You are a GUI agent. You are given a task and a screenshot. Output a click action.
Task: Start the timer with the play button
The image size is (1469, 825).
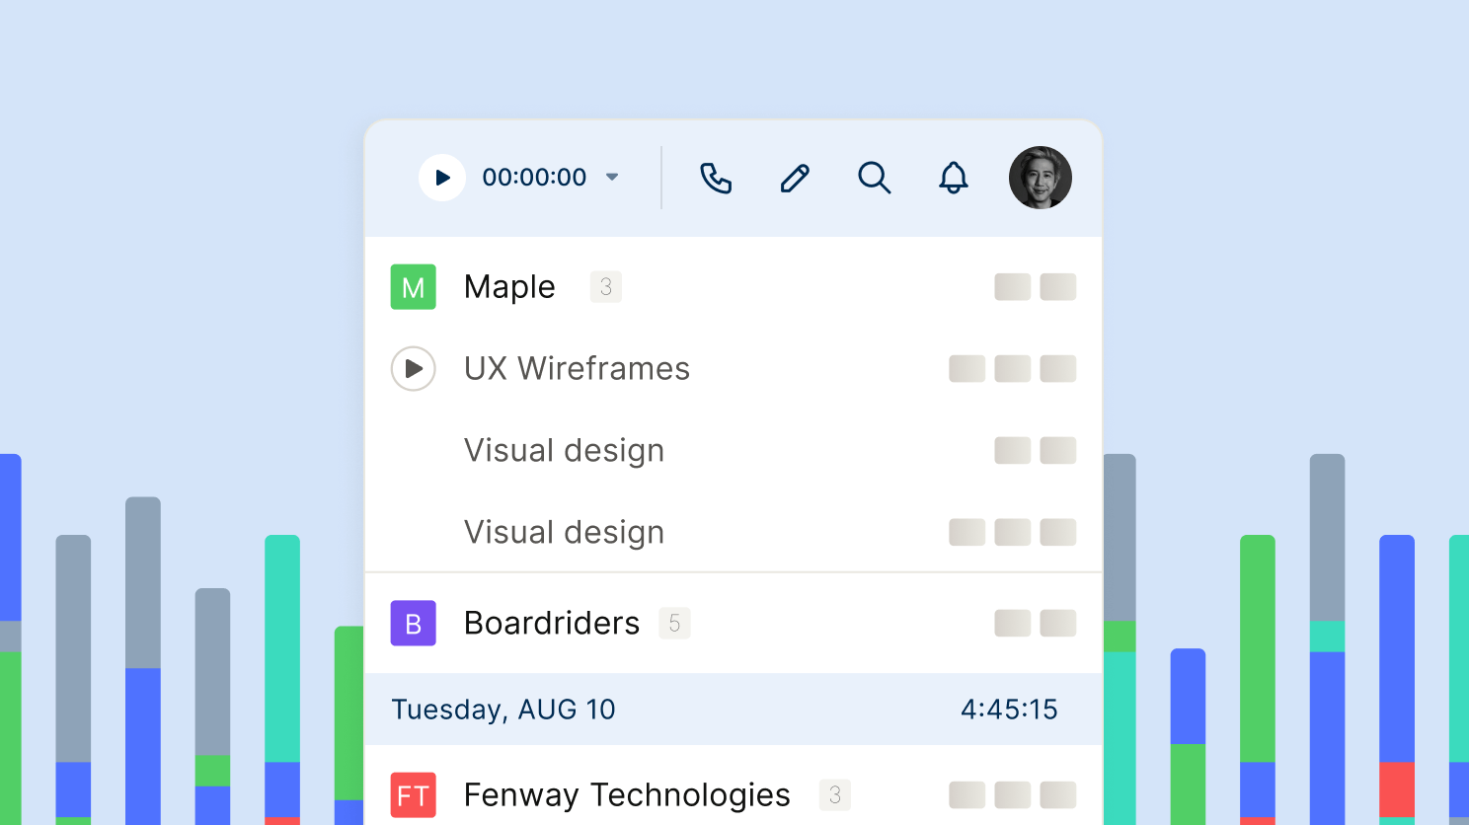(x=442, y=178)
